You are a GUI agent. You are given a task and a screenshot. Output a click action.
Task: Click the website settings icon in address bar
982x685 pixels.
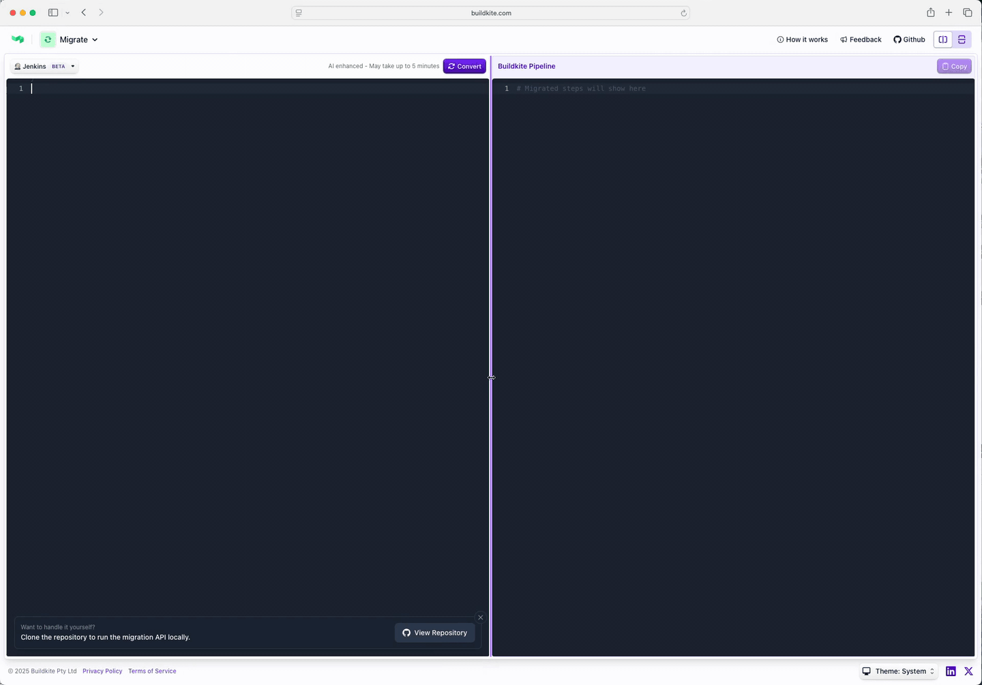click(x=299, y=13)
